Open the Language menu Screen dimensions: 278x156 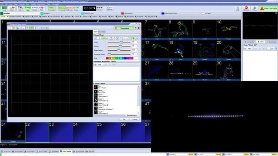pos(55,4)
